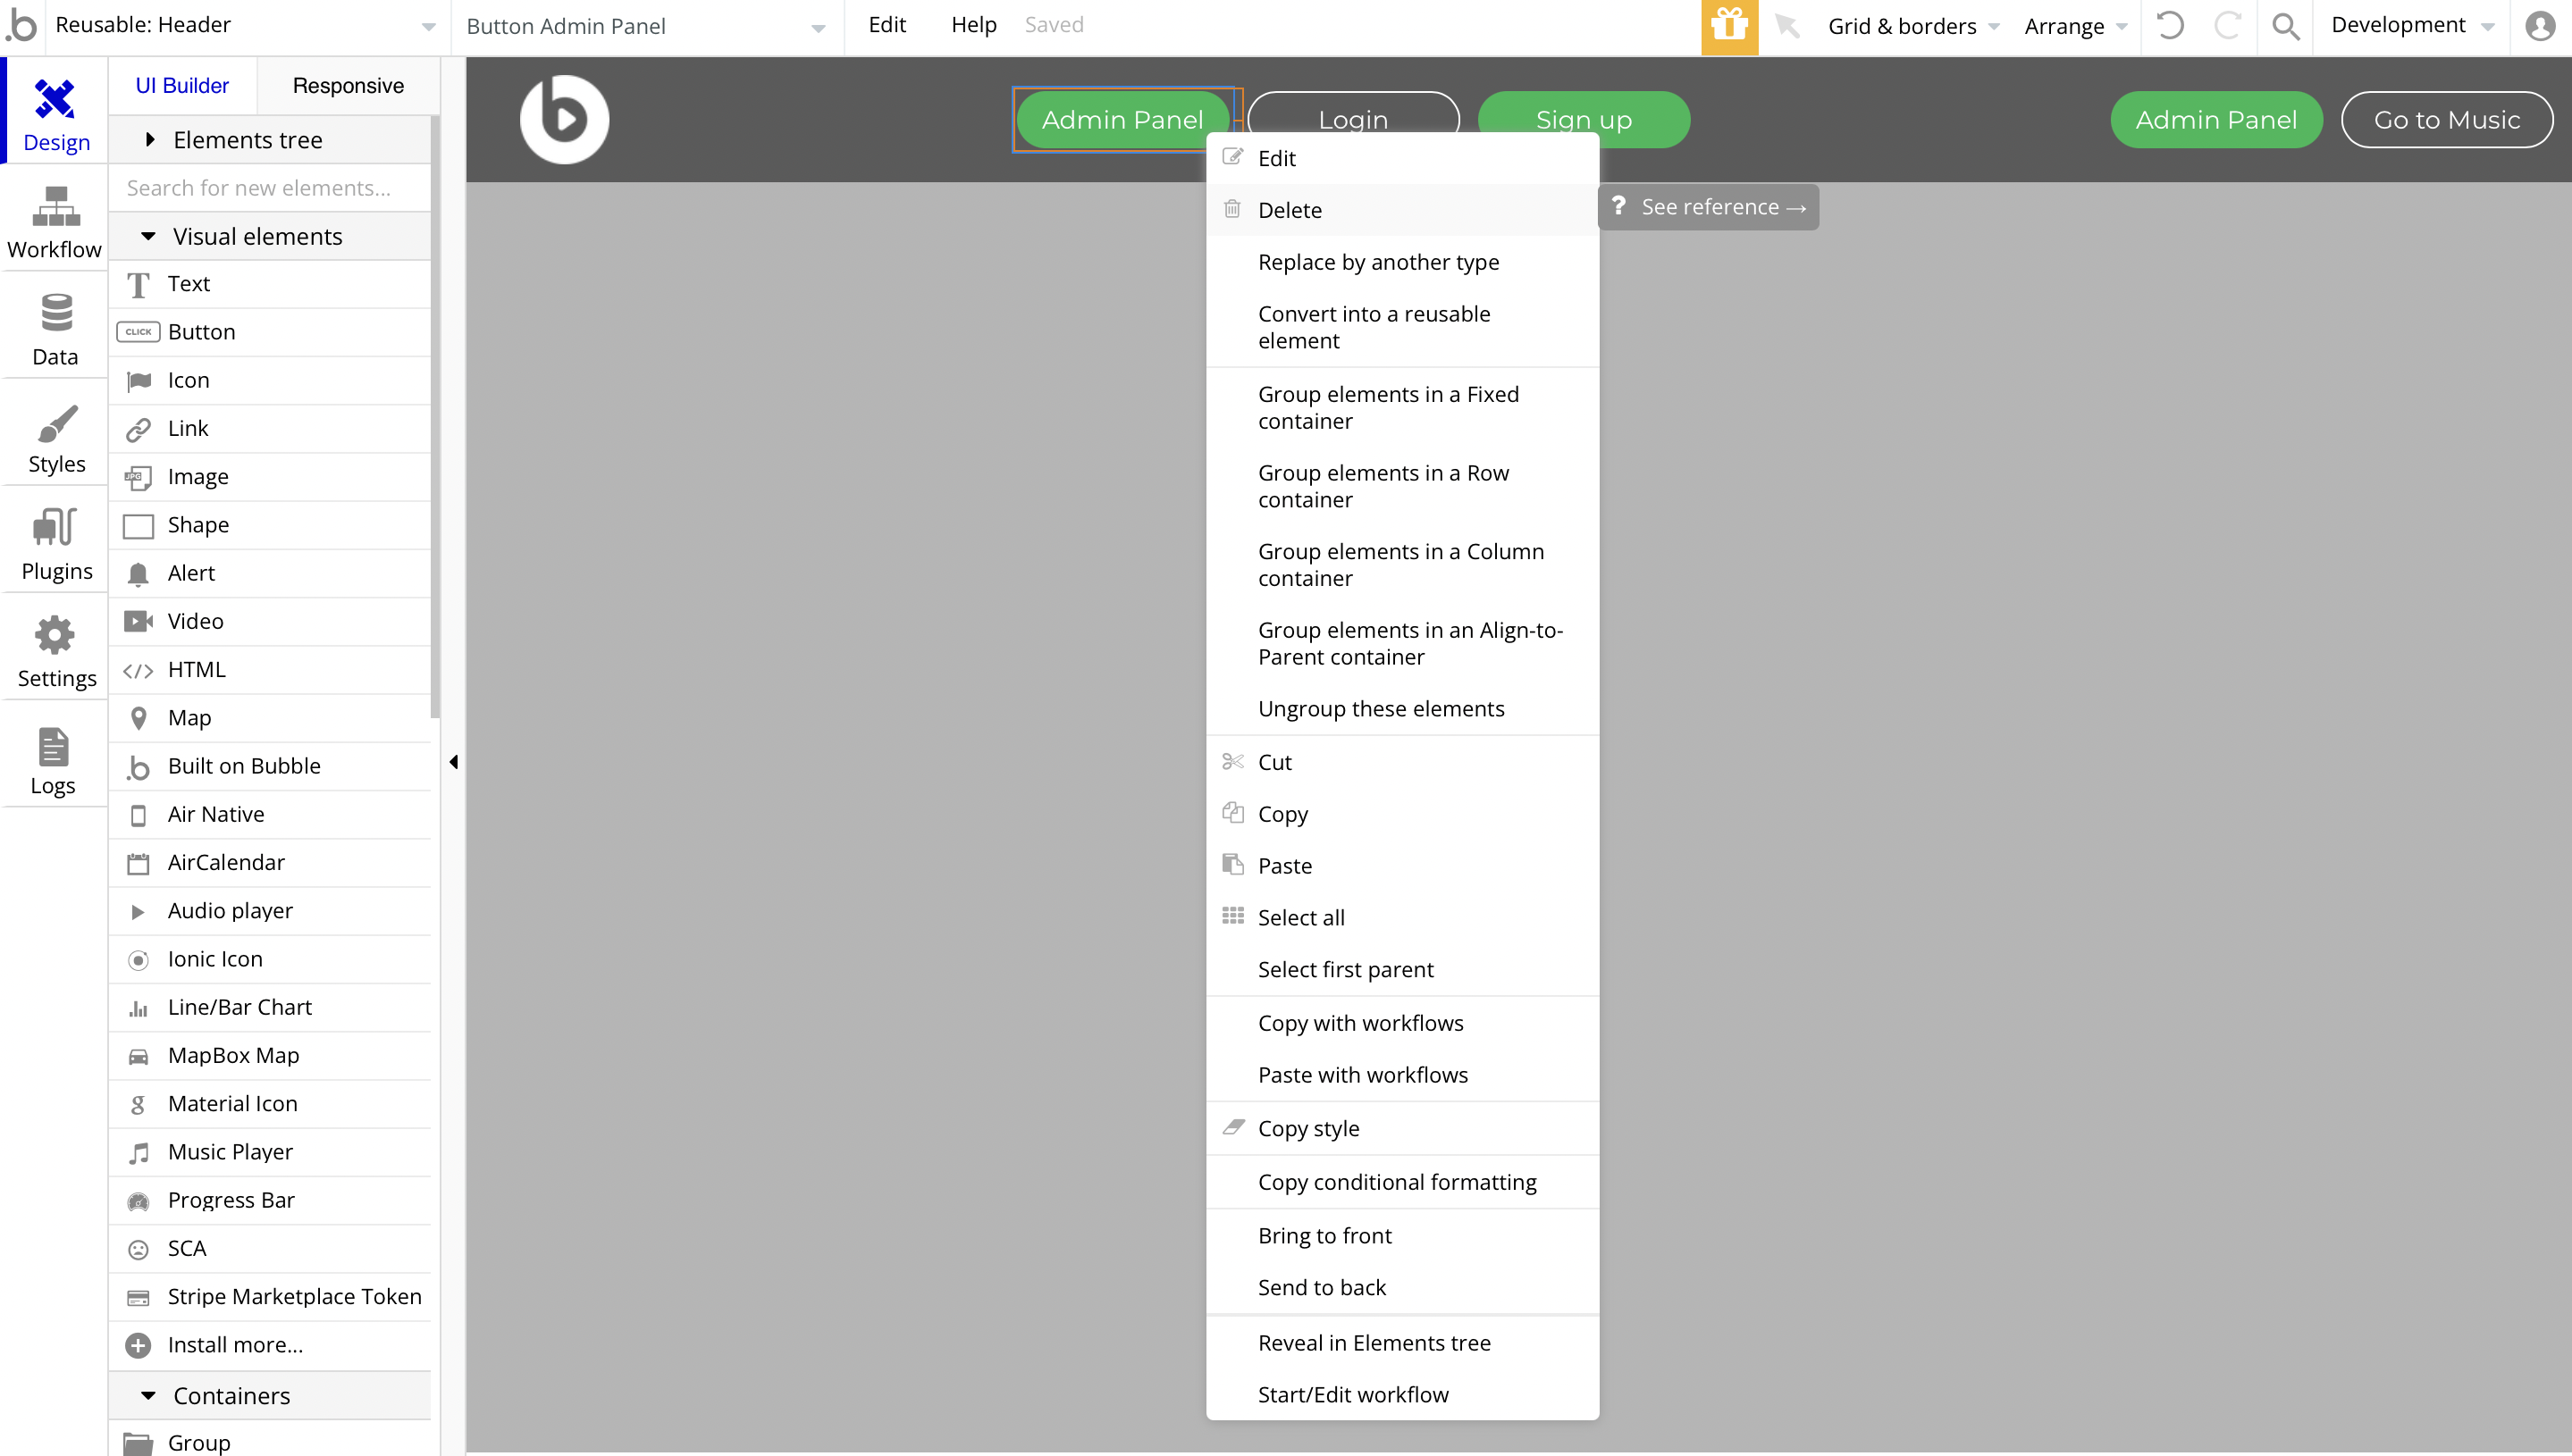Collapse the Visual elements section
This screenshot has width=2572, height=1456.
pos(148,237)
